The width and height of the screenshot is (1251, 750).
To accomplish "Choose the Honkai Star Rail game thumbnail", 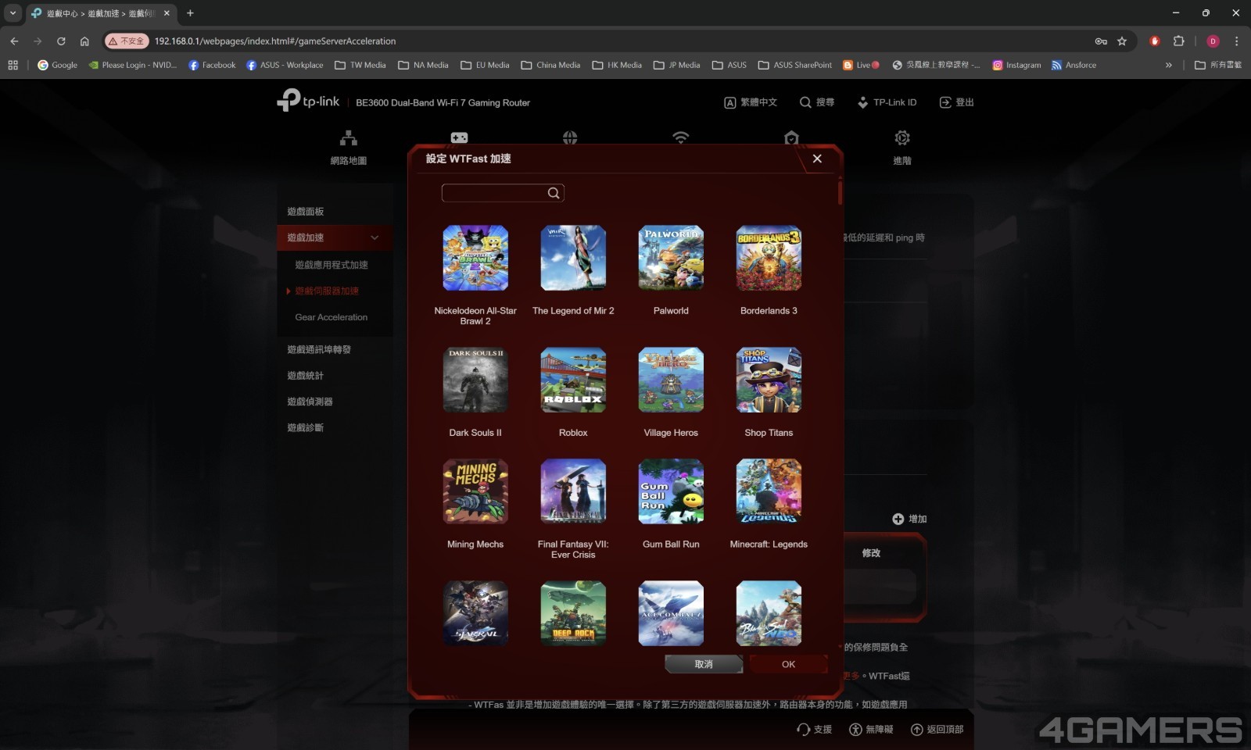I will click(x=475, y=613).
